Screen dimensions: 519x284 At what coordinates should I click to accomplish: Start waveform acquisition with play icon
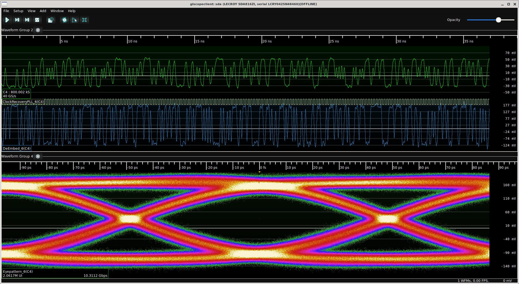(7, 20)
